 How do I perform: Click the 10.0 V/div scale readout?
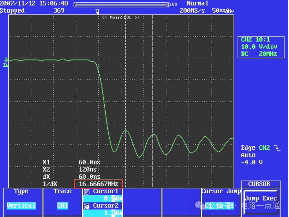[259, 47]
